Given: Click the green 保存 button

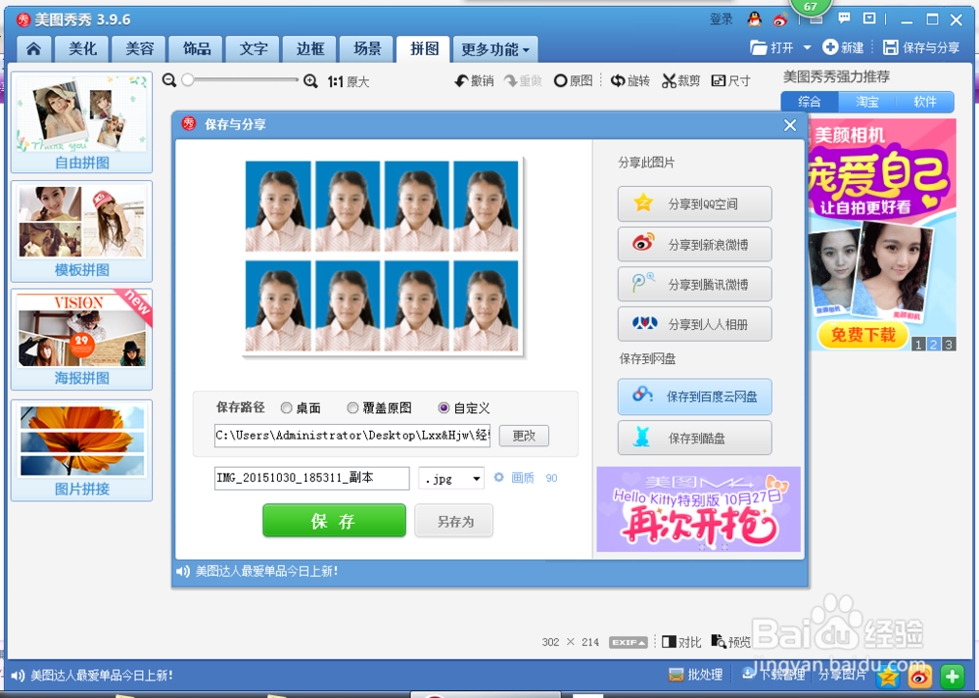Looking at the screenshot, I should pyautogui.click(x=334, y=520).
